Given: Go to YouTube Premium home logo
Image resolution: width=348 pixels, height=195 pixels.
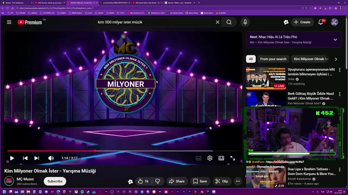Looking at the screenshot, I should pyautogui.click(x=30, y=22).
